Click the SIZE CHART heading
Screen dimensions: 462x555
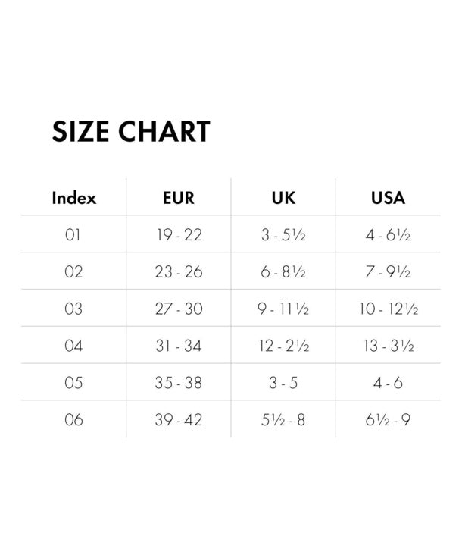[131, 131]
